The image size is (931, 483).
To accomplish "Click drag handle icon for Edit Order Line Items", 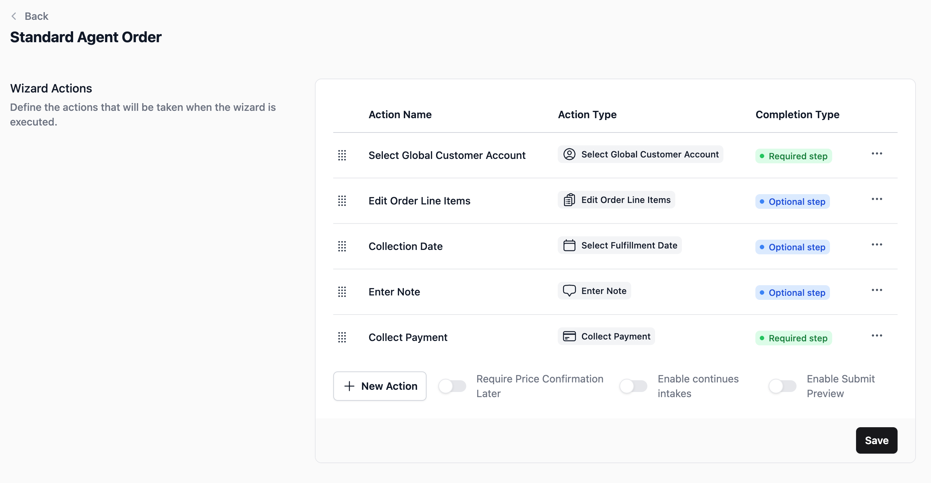I will [x=342, y=201].
